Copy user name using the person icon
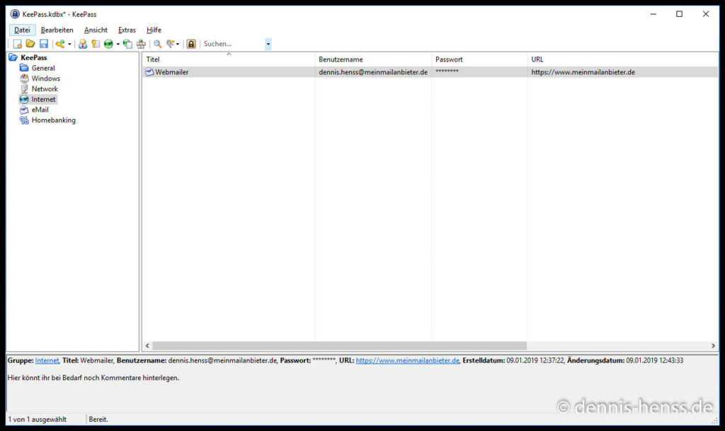Image resolution: width=725 pixels, height=431 pixels. (83, 44)
